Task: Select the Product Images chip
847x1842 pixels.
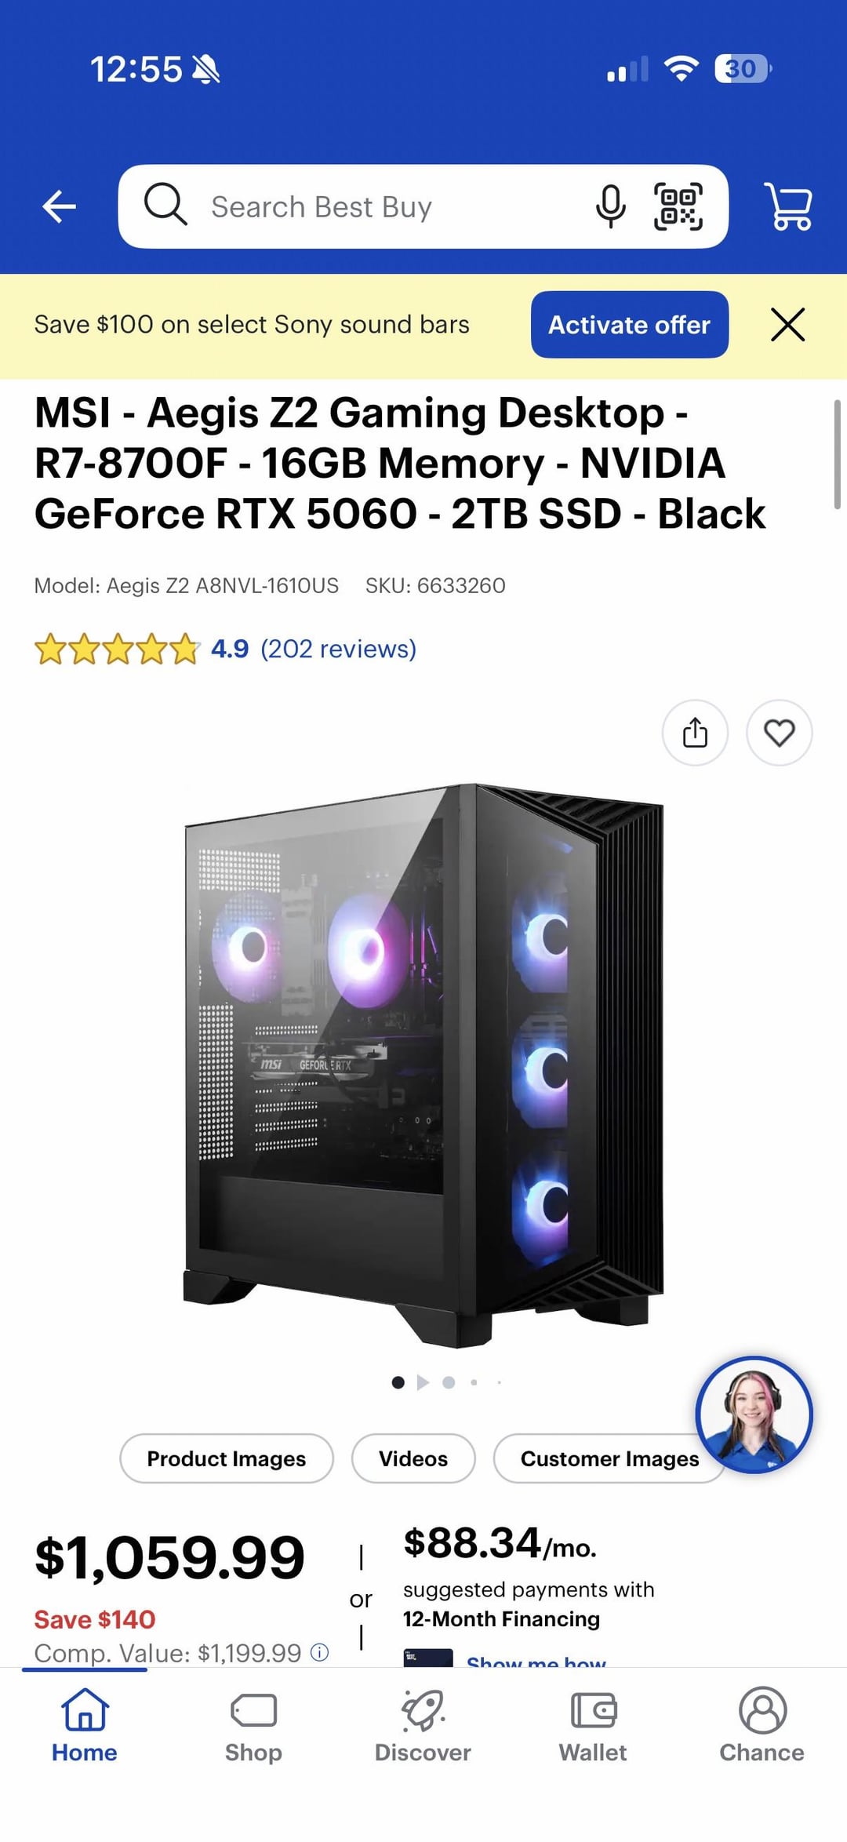Action: pyautogui.click(x=227, y=1458)
